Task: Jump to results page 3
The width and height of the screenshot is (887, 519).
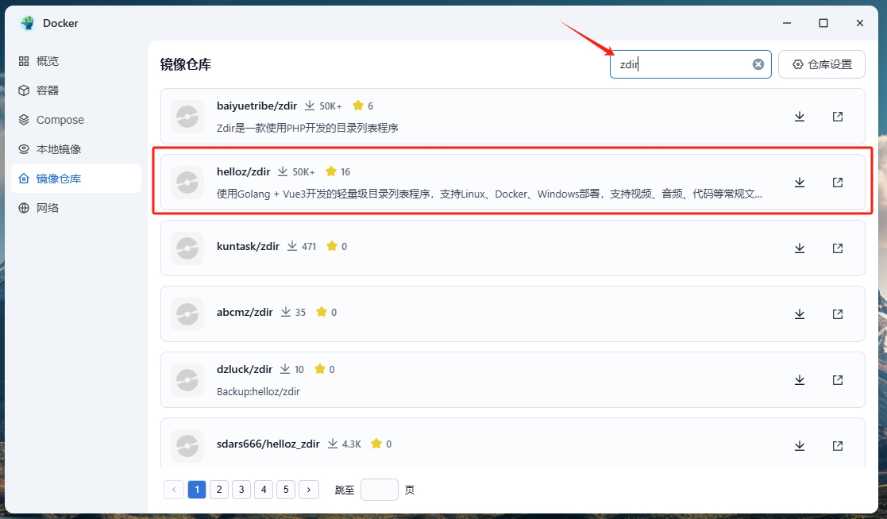Action: [x=241, y=490]
